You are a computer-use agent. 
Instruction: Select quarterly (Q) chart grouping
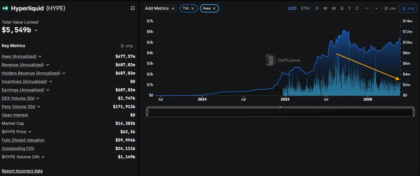click(x=342, y=8)
